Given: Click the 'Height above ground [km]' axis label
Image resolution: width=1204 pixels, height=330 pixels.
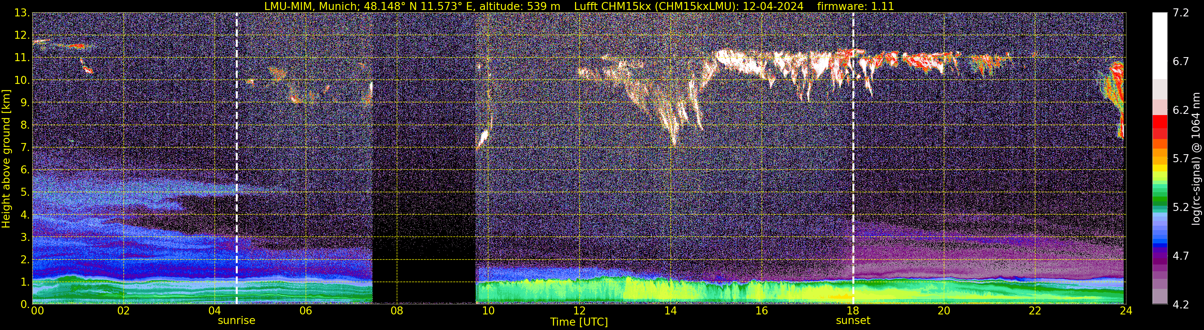Looking at the screenshot, I should coord(6,159).
